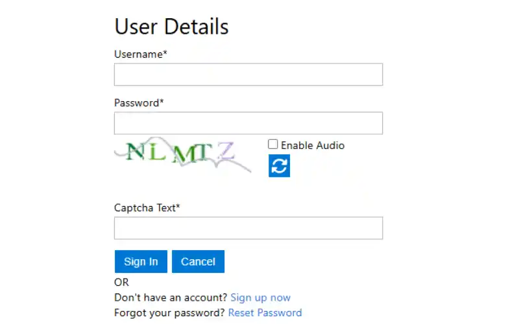Viewport: 519px width, 324px height.
Task: Click the "Forgot your password?" text
Action: [x=169, y=312]
